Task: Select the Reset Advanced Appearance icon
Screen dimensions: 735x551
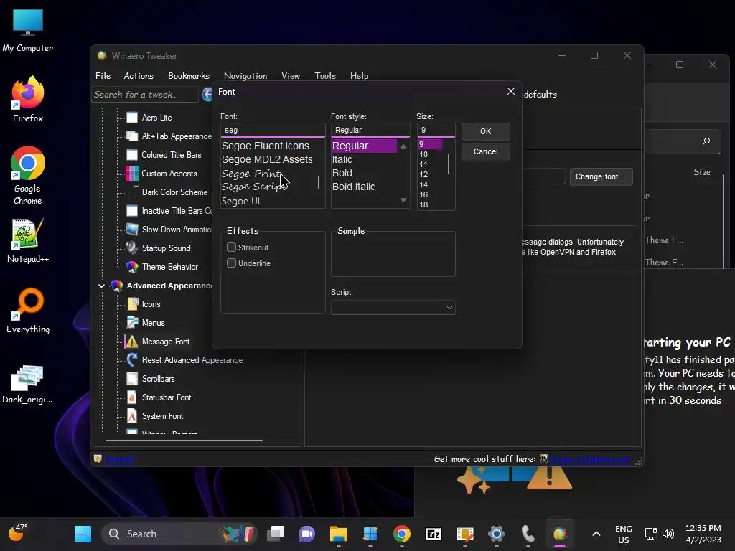Action: point(132,360)
